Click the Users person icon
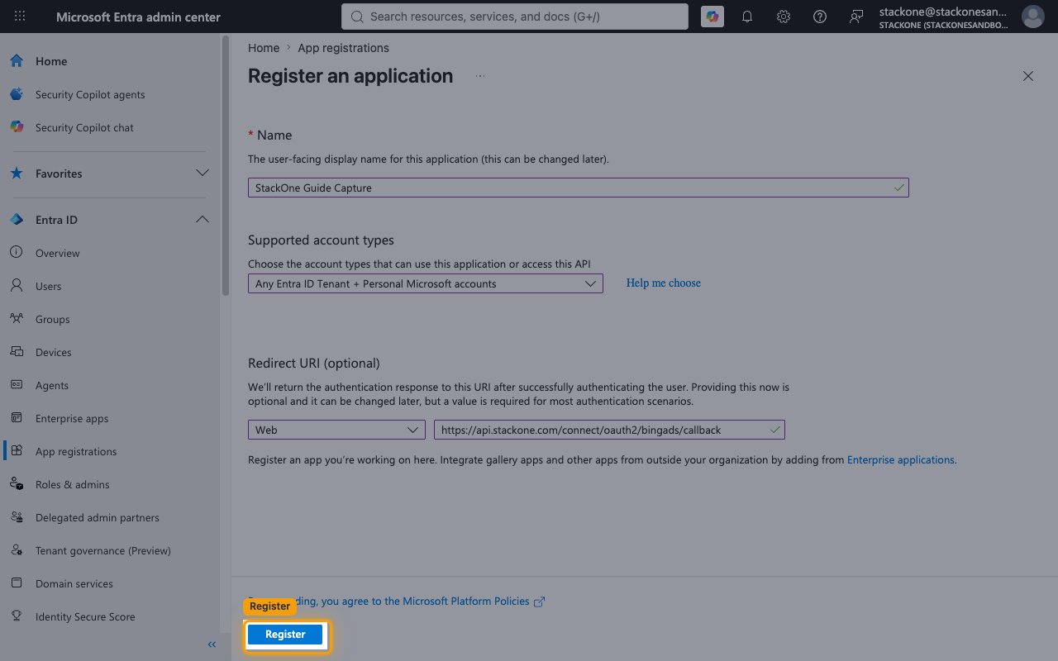This screenshot has width=1058, height=661. pyautogui.click(x=17, y=286)
